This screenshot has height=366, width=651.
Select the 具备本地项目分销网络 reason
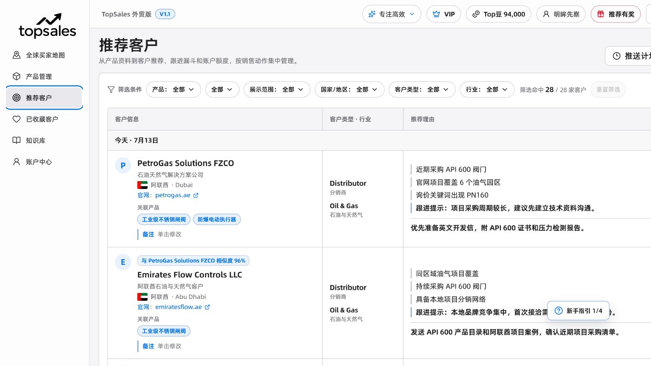click(x=451, y=299)
